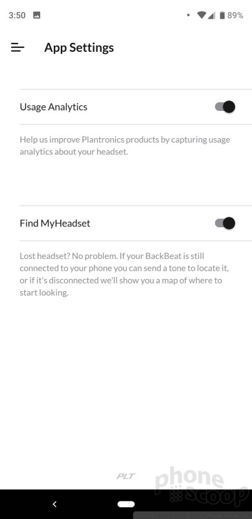Tap the Wi-Fi status icon

click(x=201, y=15)
